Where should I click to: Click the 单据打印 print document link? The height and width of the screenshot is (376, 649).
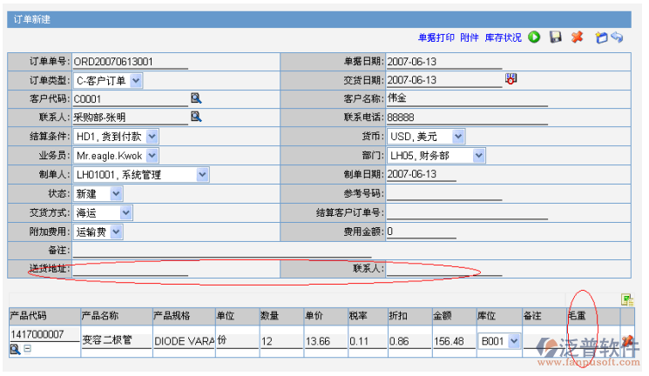436,37
